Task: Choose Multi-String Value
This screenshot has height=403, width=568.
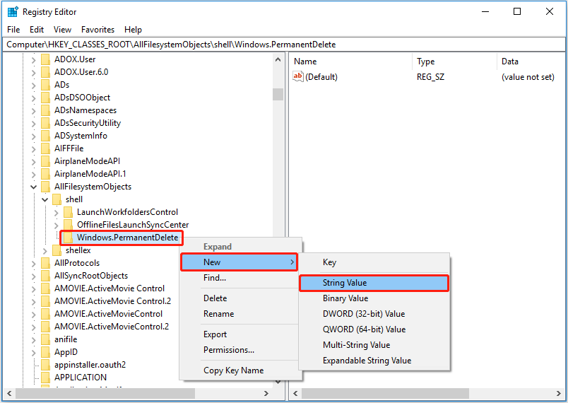Action: (374, 345)
